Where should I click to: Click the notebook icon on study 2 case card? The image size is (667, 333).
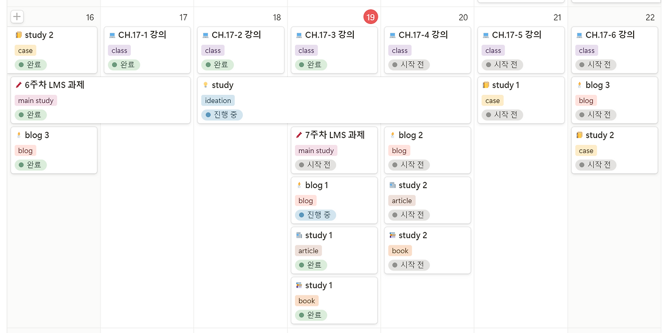tap(18, 34)
